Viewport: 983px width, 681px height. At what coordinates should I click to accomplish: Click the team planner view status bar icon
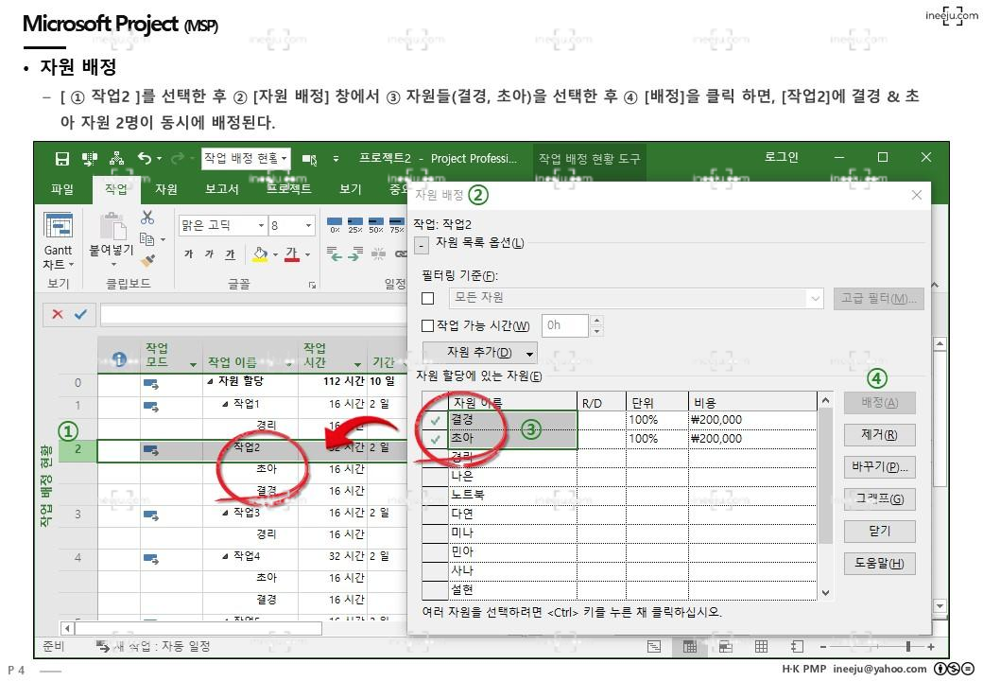725,647
